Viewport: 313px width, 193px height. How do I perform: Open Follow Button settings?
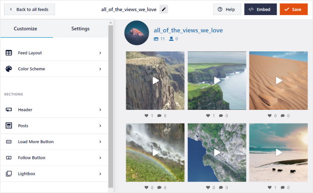coord(54,158)
